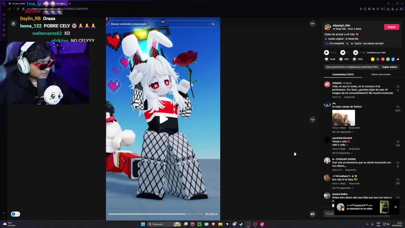Image resolution: width=405 pixels, height=228 pixels.
Task: Open elyampi_rblx profile avatar
Action: click(328, 27)
